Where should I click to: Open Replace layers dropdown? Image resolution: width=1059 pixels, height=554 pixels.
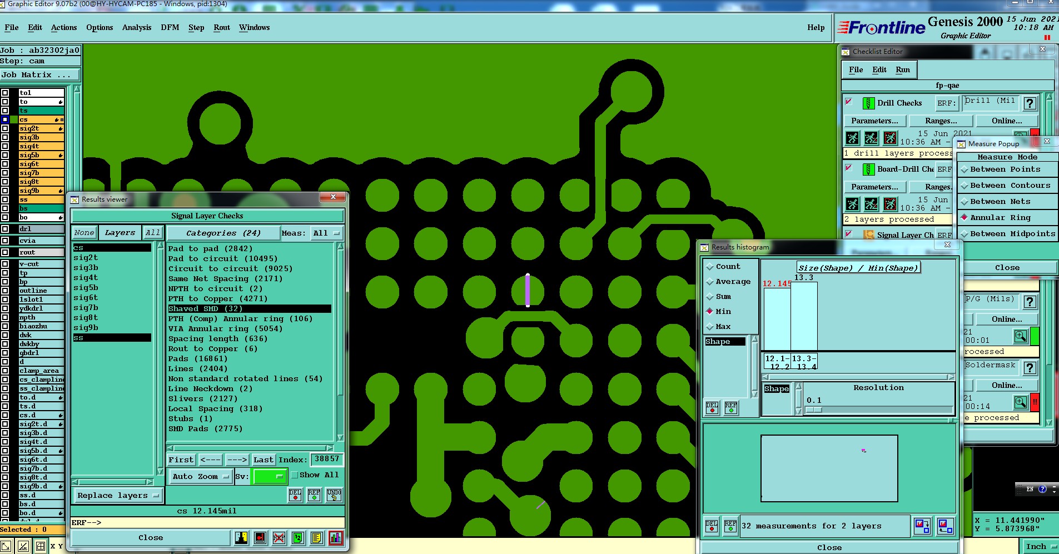click(x=117, y=495)
